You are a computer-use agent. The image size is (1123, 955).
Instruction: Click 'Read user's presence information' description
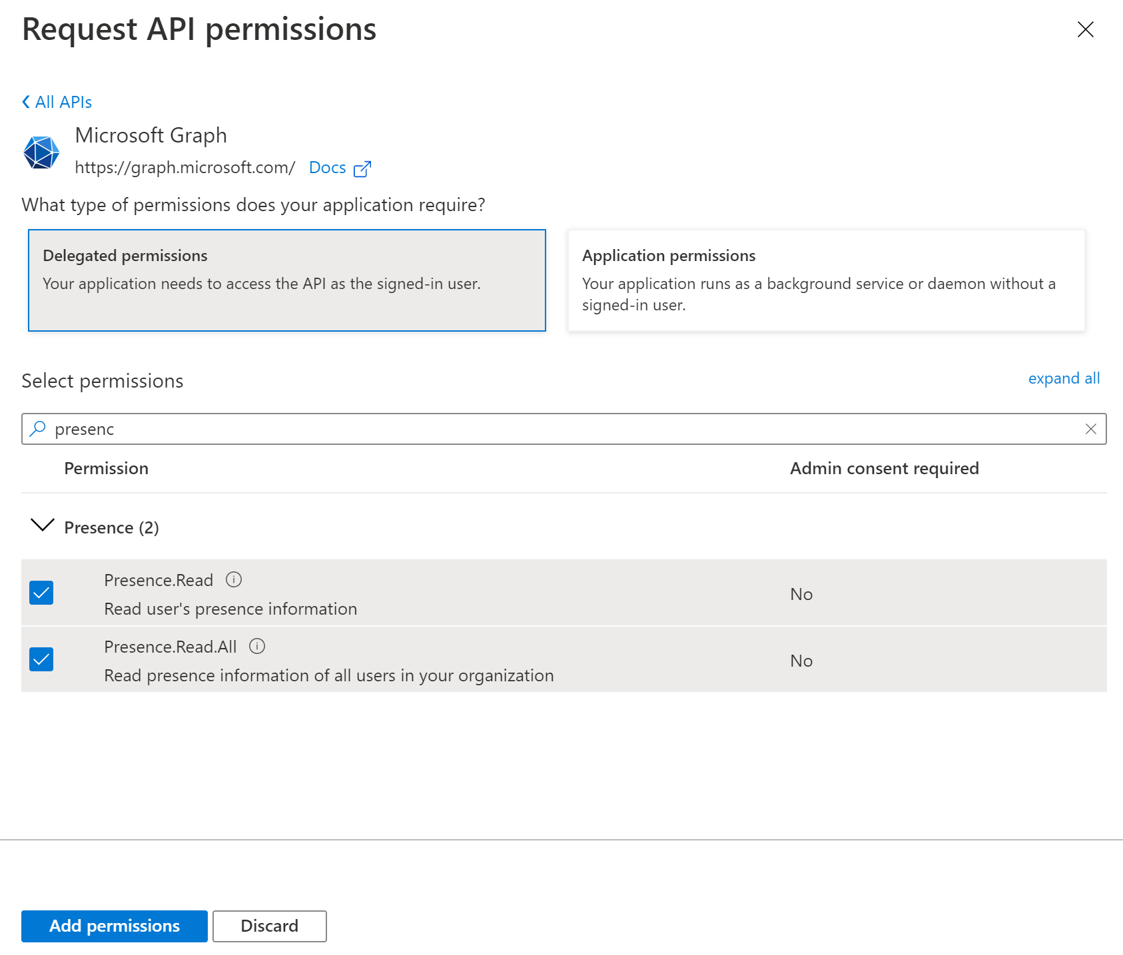(230, 609)
